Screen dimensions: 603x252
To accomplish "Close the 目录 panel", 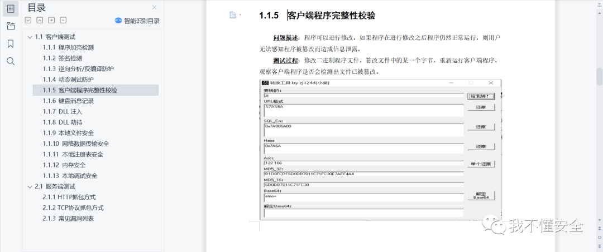I will pos(154,7).
